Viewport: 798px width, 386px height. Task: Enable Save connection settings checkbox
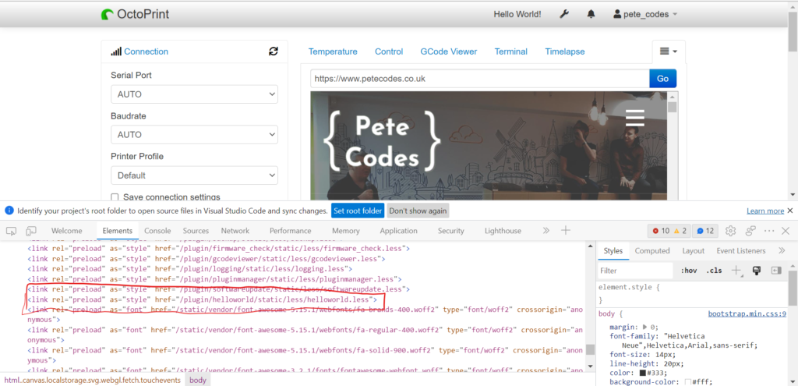[x=115, y=197]
